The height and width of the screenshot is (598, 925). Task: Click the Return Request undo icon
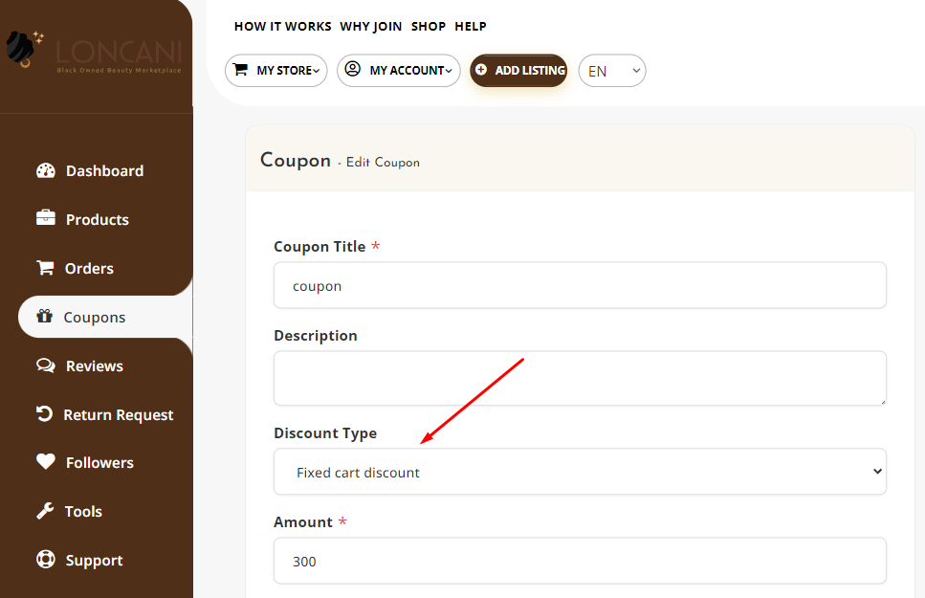point(44,413)
